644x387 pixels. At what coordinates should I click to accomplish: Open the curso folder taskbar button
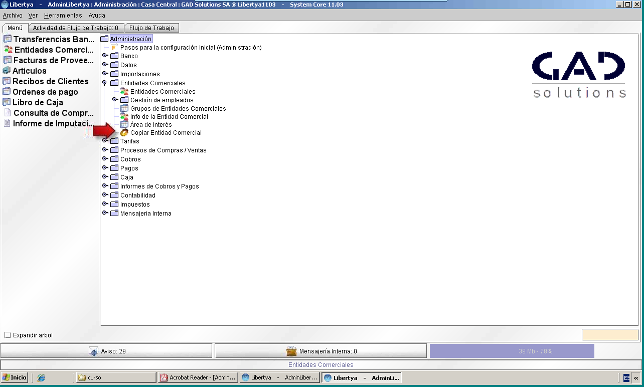pyautogui.click(x=115, y=377)
